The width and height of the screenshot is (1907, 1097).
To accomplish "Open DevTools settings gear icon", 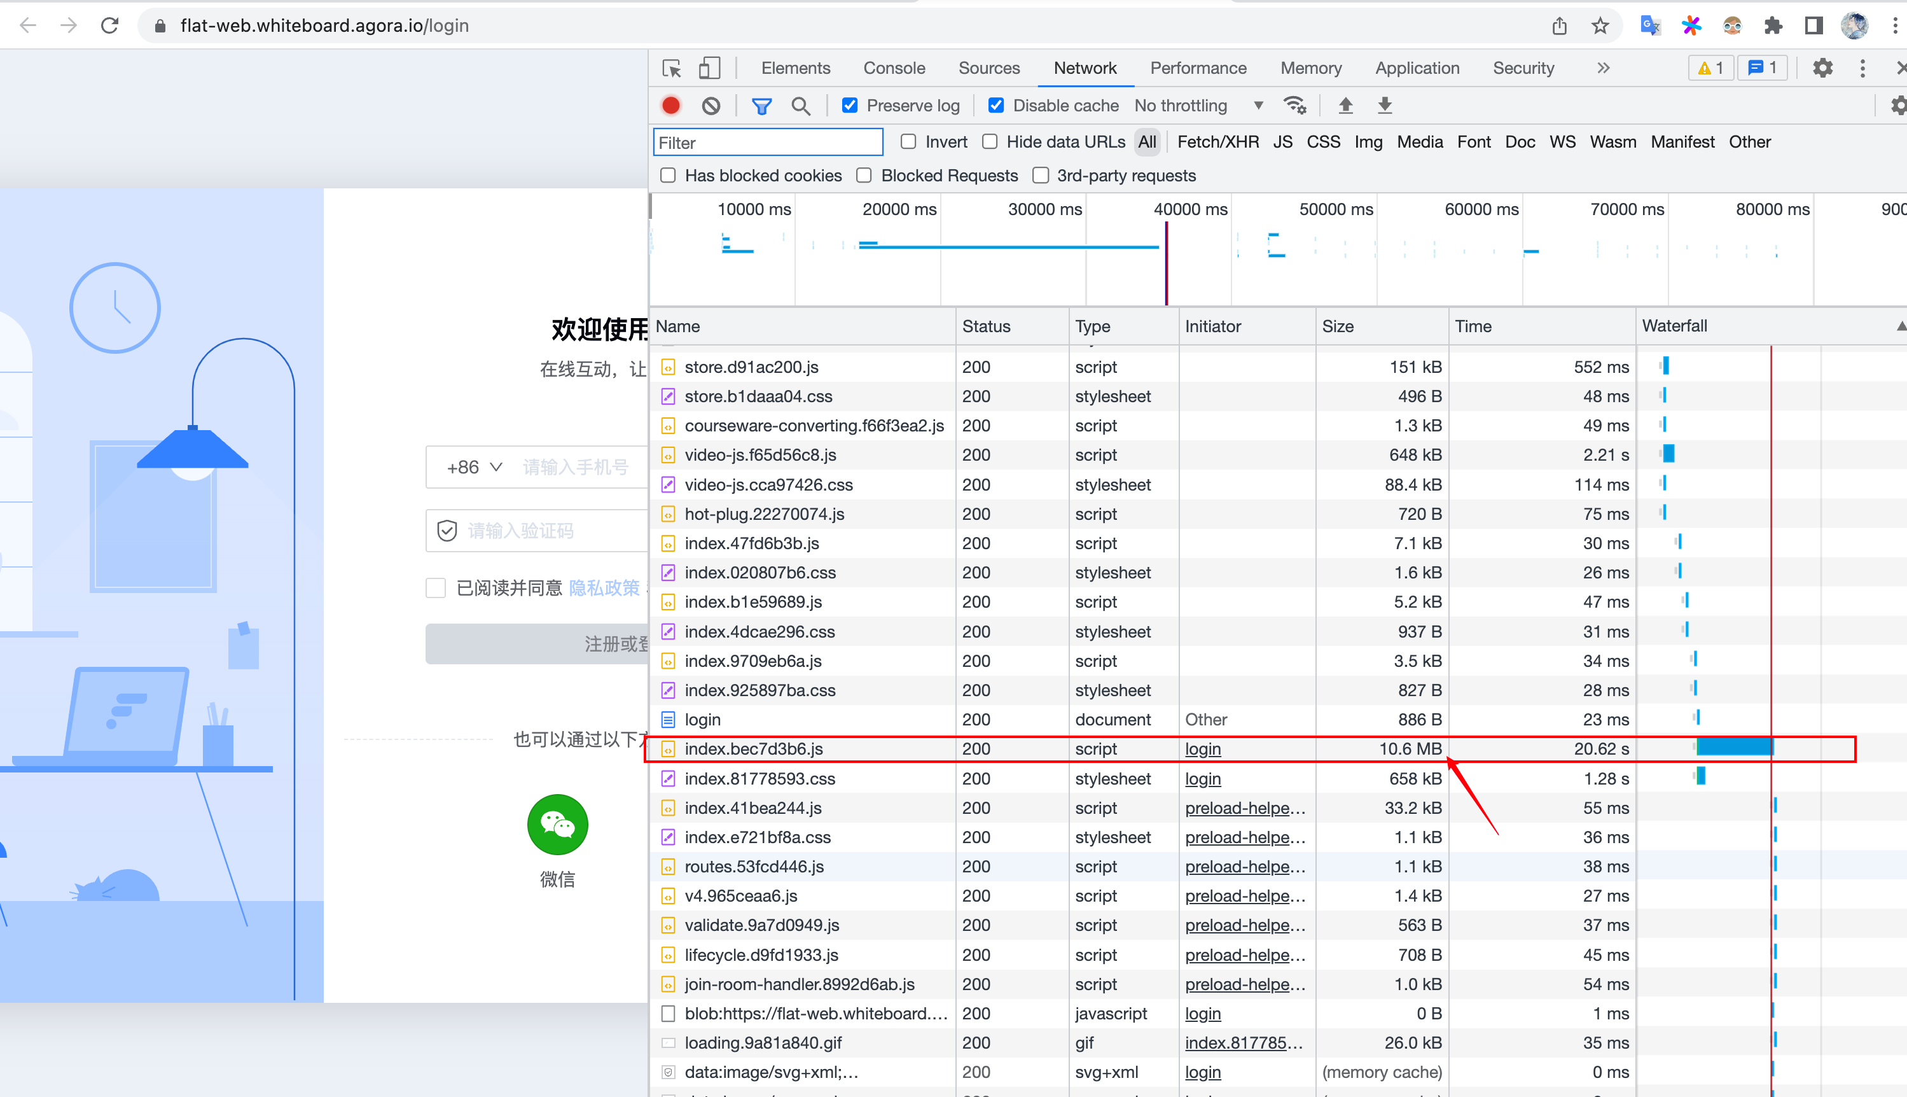I will click(x=1822, y=69).
